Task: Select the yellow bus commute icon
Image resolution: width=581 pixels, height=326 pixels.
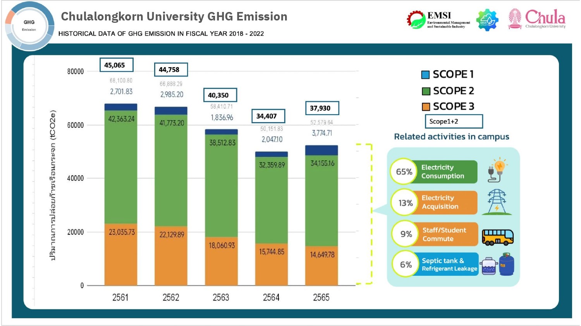Action: tap(498, 236)
